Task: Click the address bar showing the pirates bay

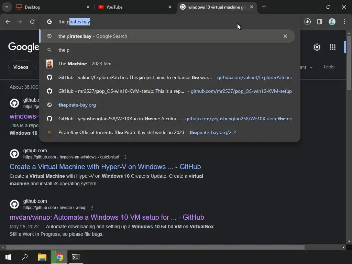Action: [x=170, y=22]
